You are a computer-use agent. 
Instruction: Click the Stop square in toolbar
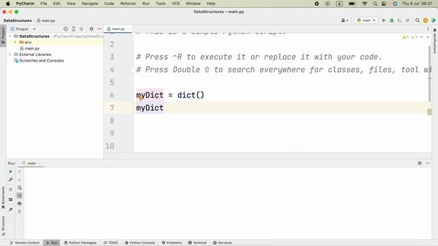tap(408, 20)
